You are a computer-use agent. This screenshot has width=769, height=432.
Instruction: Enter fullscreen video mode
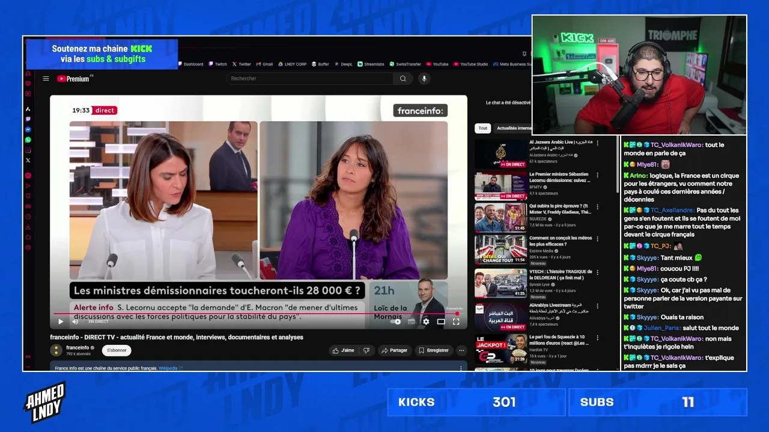point(456,322)
